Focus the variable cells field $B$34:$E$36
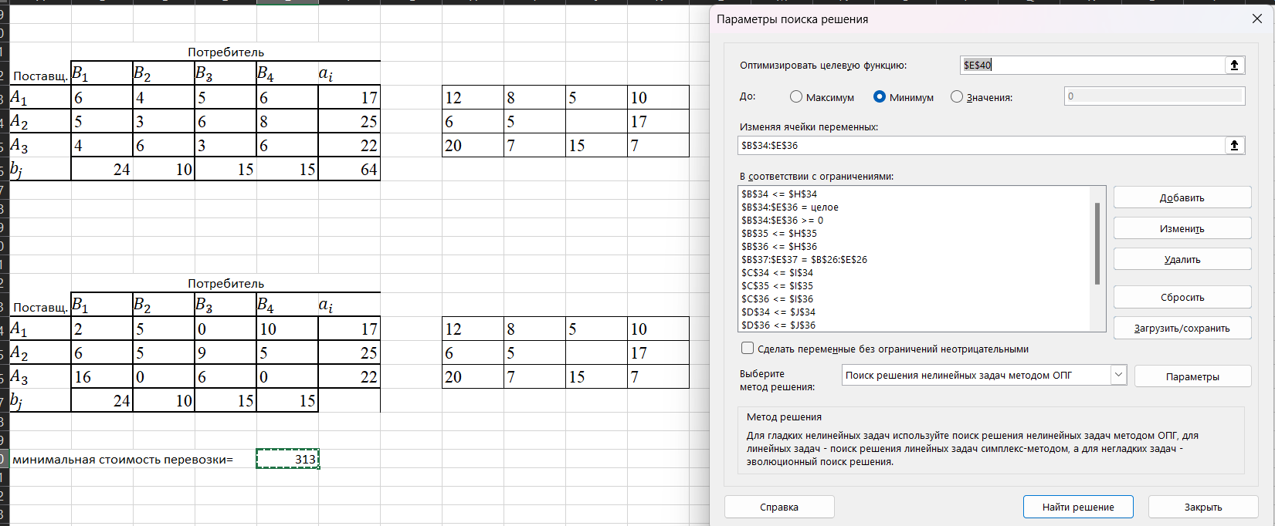 click(x=982, y=145)
